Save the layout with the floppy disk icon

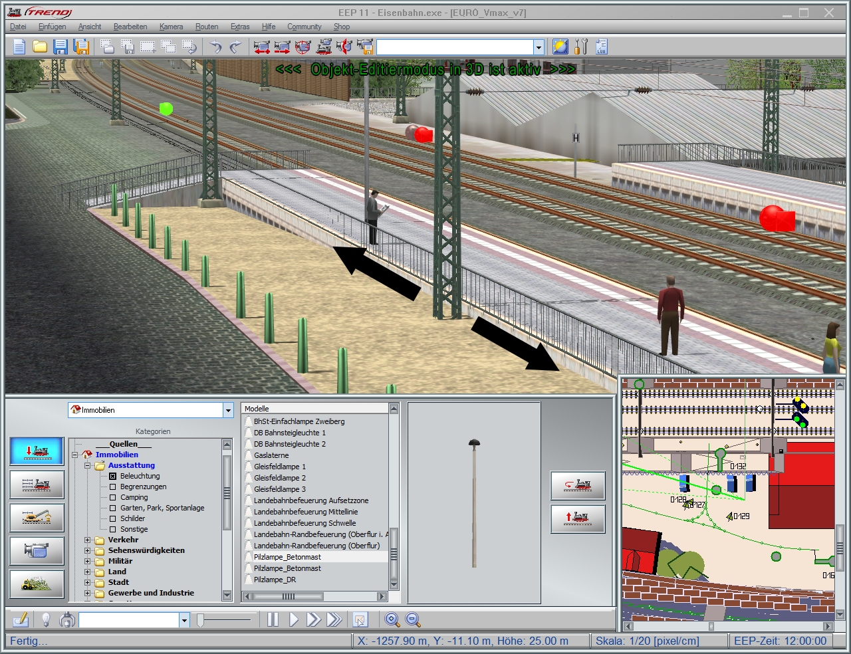tap(61, 47)
